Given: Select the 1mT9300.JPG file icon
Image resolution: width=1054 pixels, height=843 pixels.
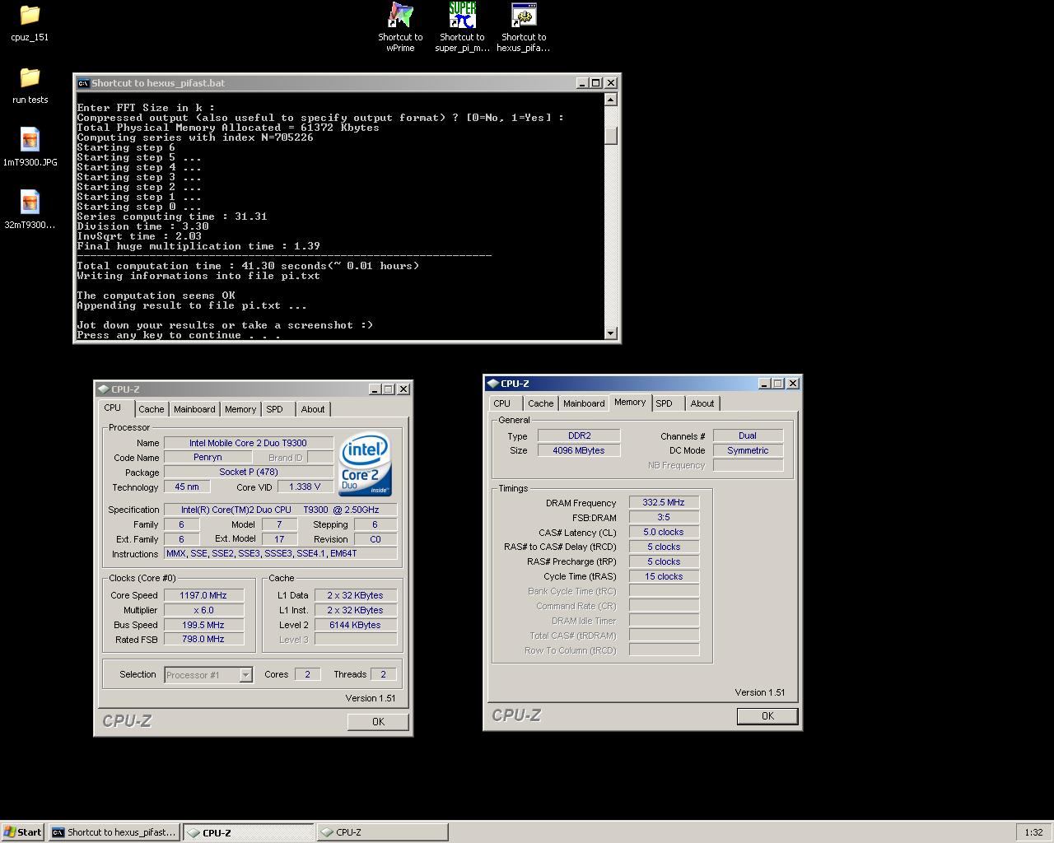Looking at the screenshot, I should point(30,140).
